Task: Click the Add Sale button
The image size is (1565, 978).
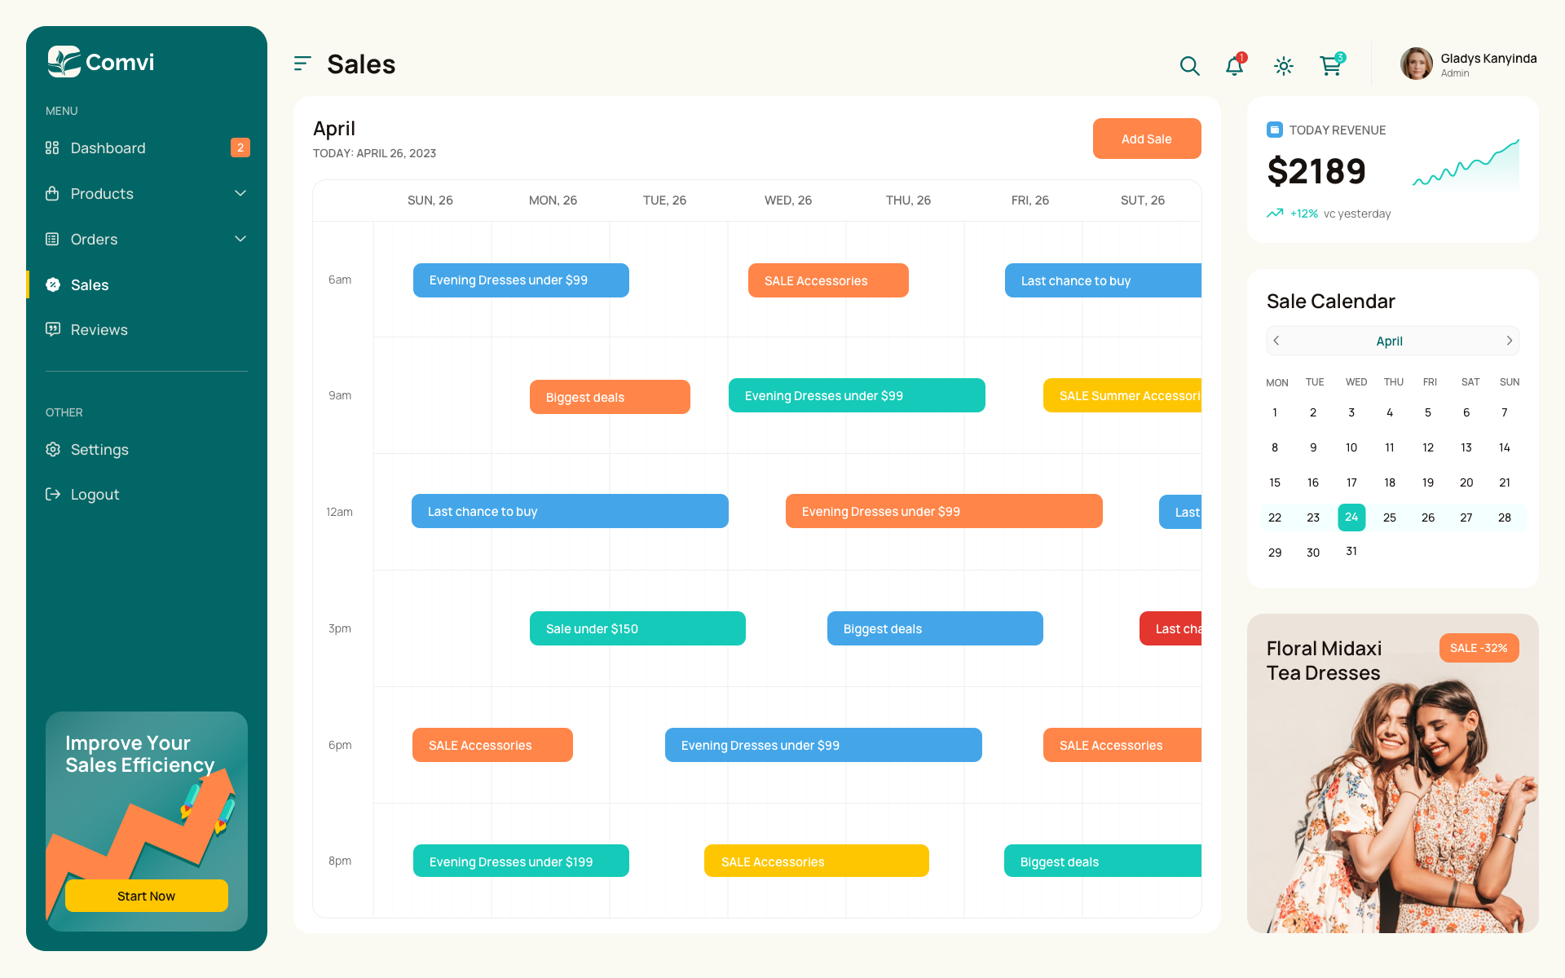Action: (x=1146, y=139)
